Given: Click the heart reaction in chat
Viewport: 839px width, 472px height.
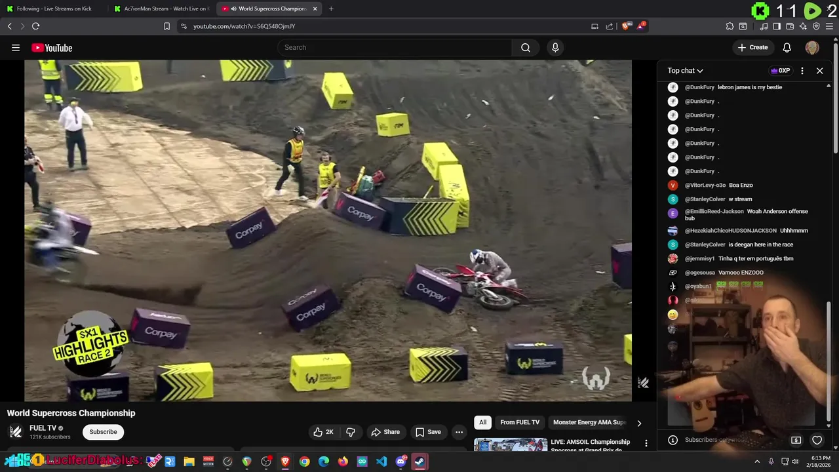Looking at the screenshot, I should point(817,440).
